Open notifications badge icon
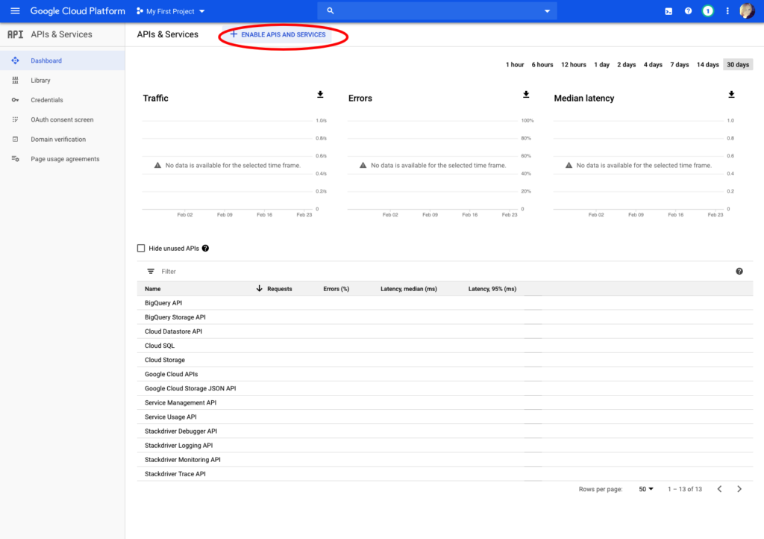 (707, 10)
